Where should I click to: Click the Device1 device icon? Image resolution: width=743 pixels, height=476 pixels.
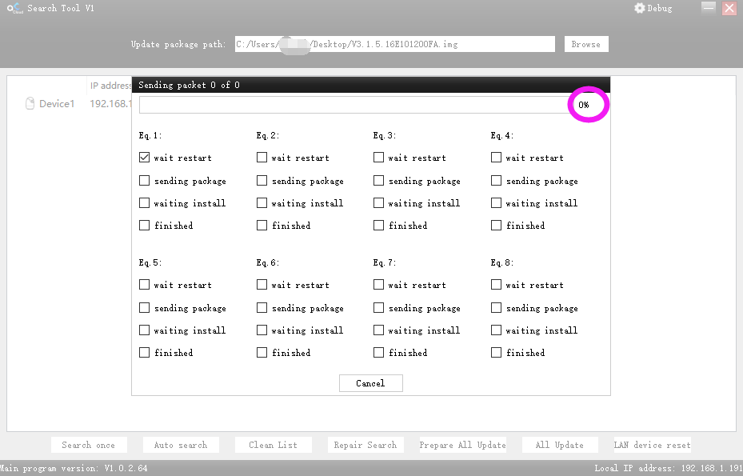[30, 103]
